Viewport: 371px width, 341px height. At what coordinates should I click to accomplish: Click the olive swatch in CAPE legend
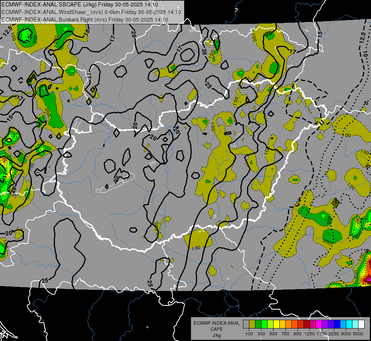coord(252,324)
